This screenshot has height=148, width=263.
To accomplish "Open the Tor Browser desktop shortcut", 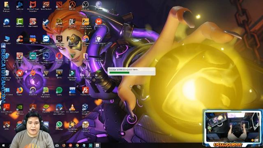I will pos(85,74).
